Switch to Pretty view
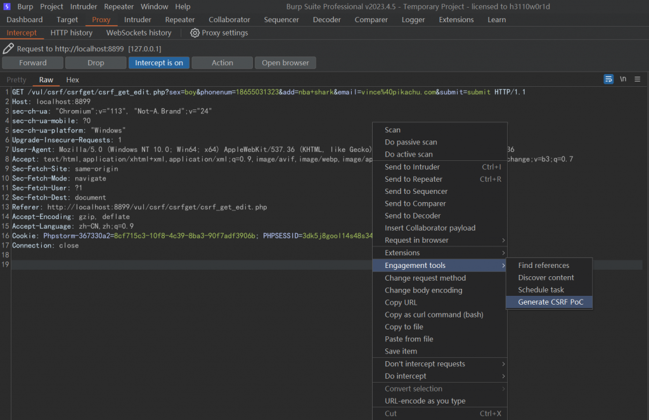This screenshot has width=649, height=420. pyautogui.click(x=16, y=80)
